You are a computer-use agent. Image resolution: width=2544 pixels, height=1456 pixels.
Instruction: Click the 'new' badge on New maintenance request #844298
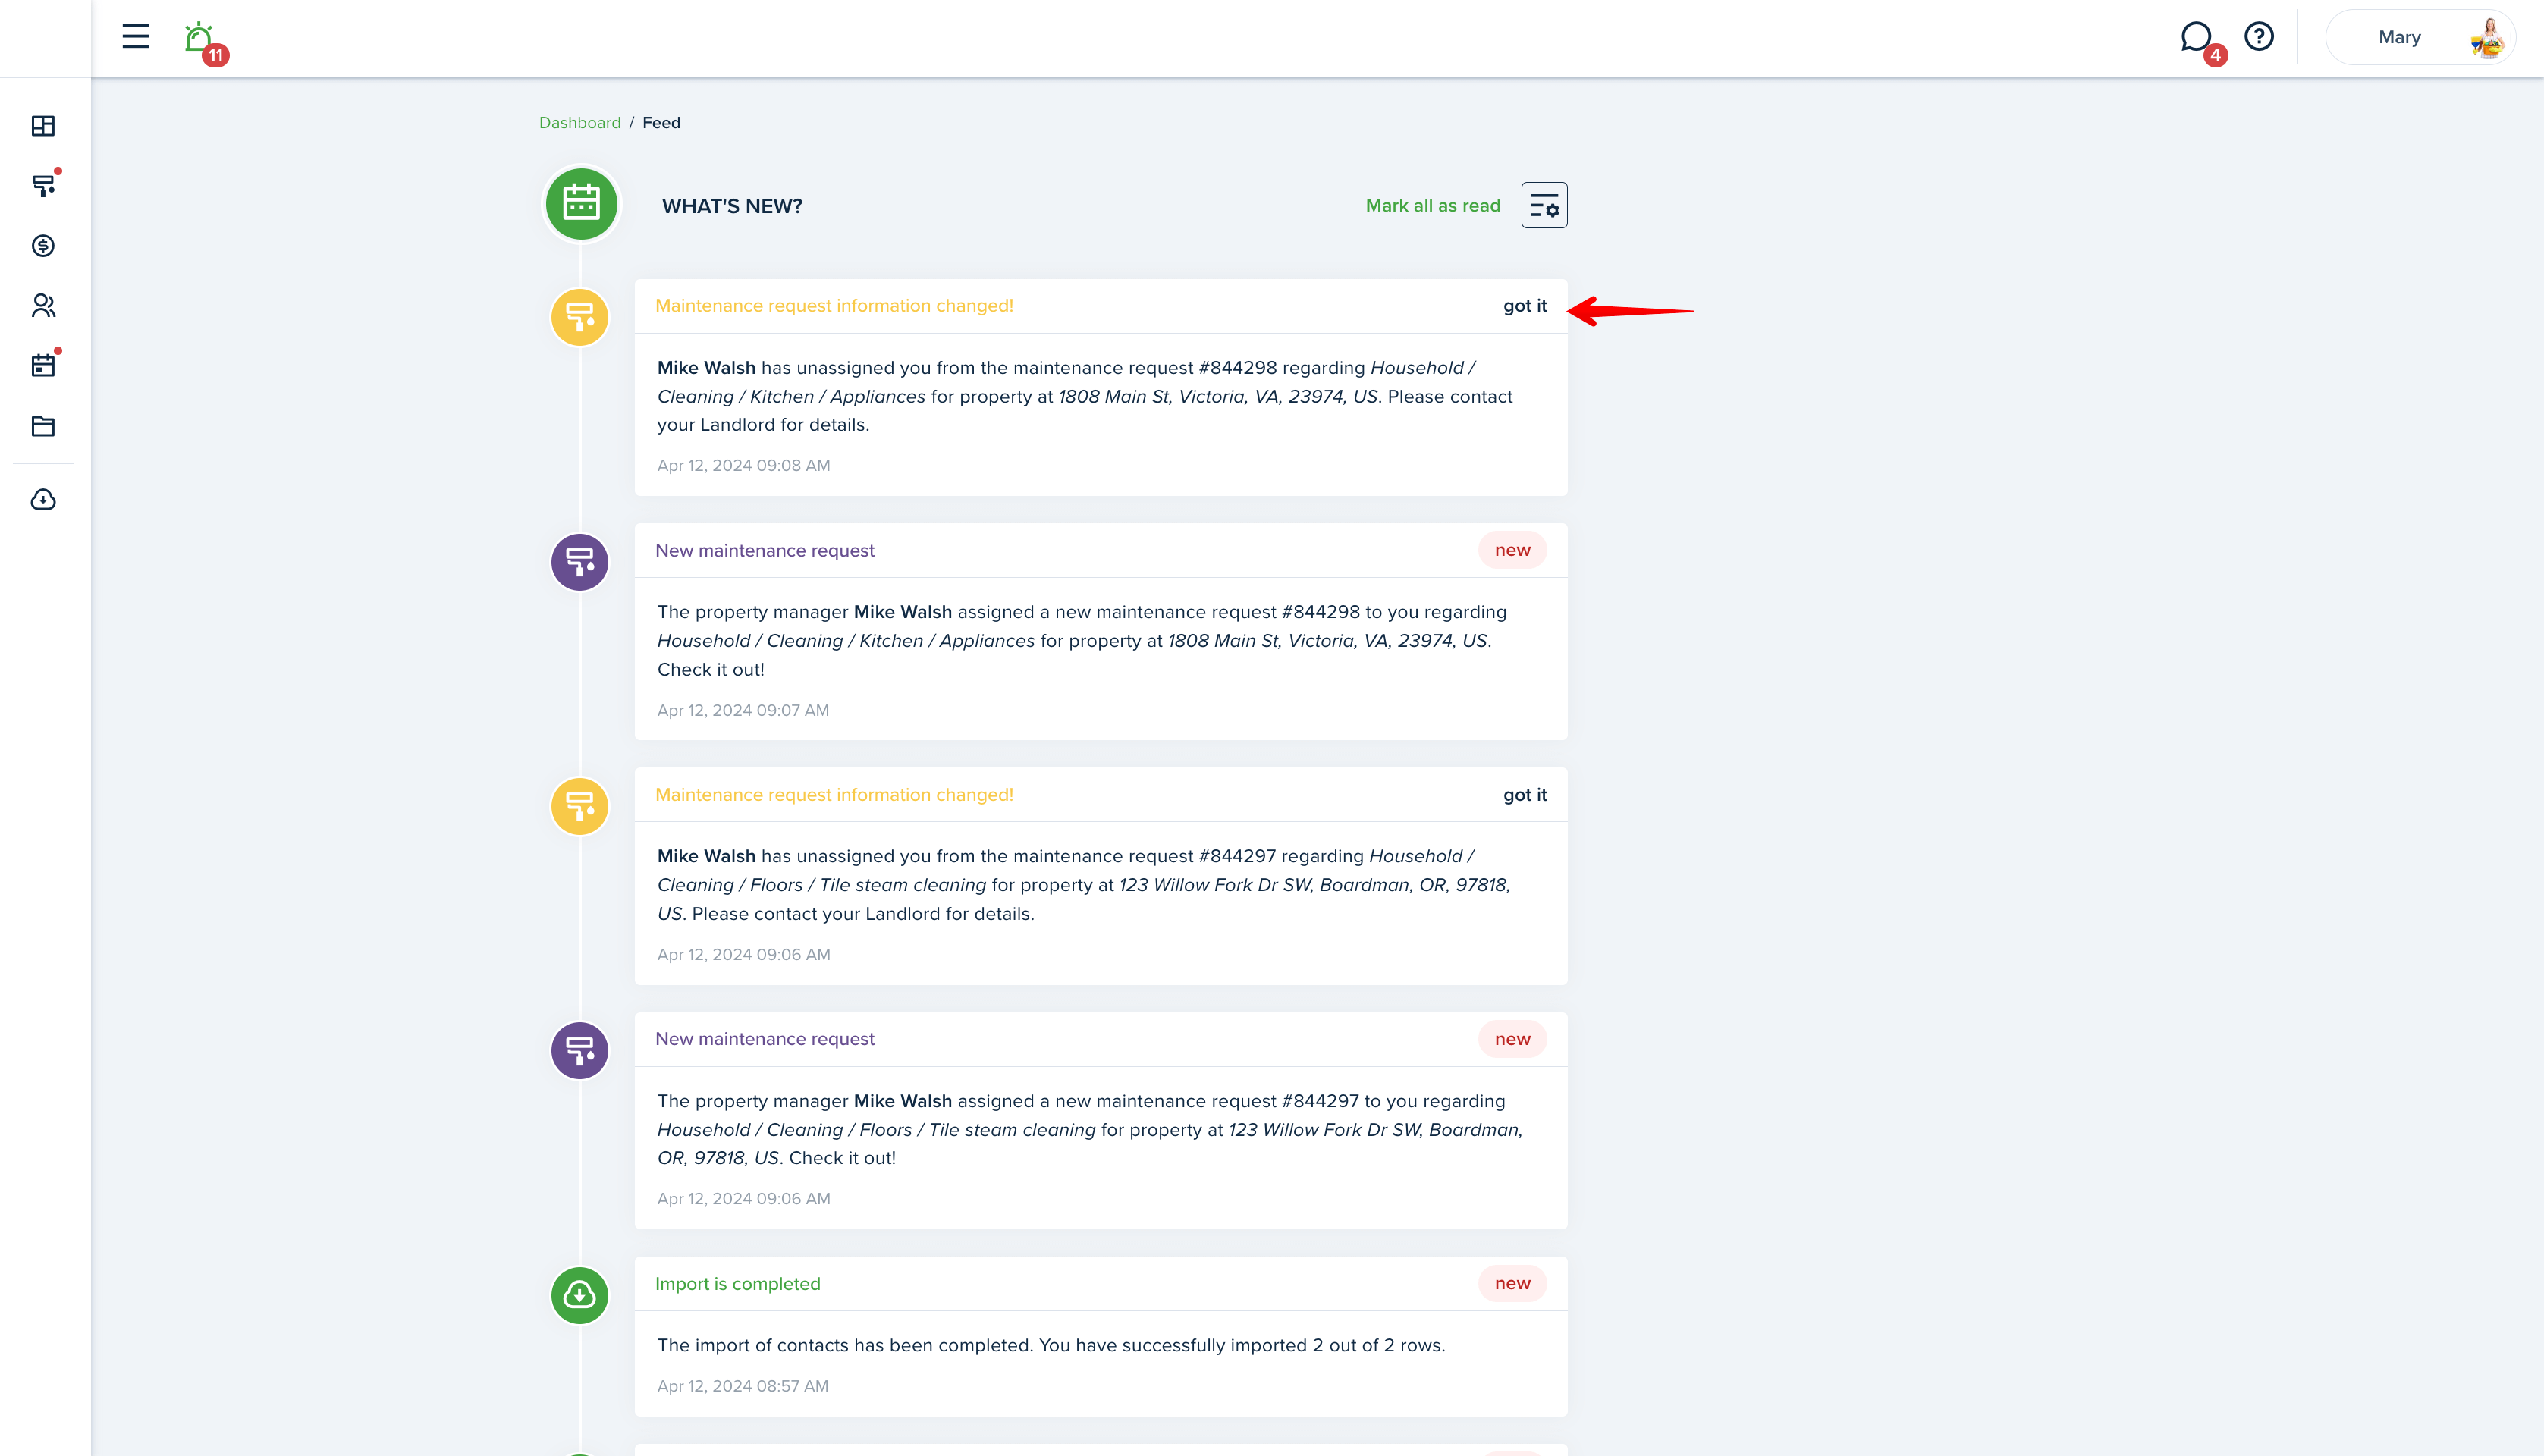tap(1512, 550)
